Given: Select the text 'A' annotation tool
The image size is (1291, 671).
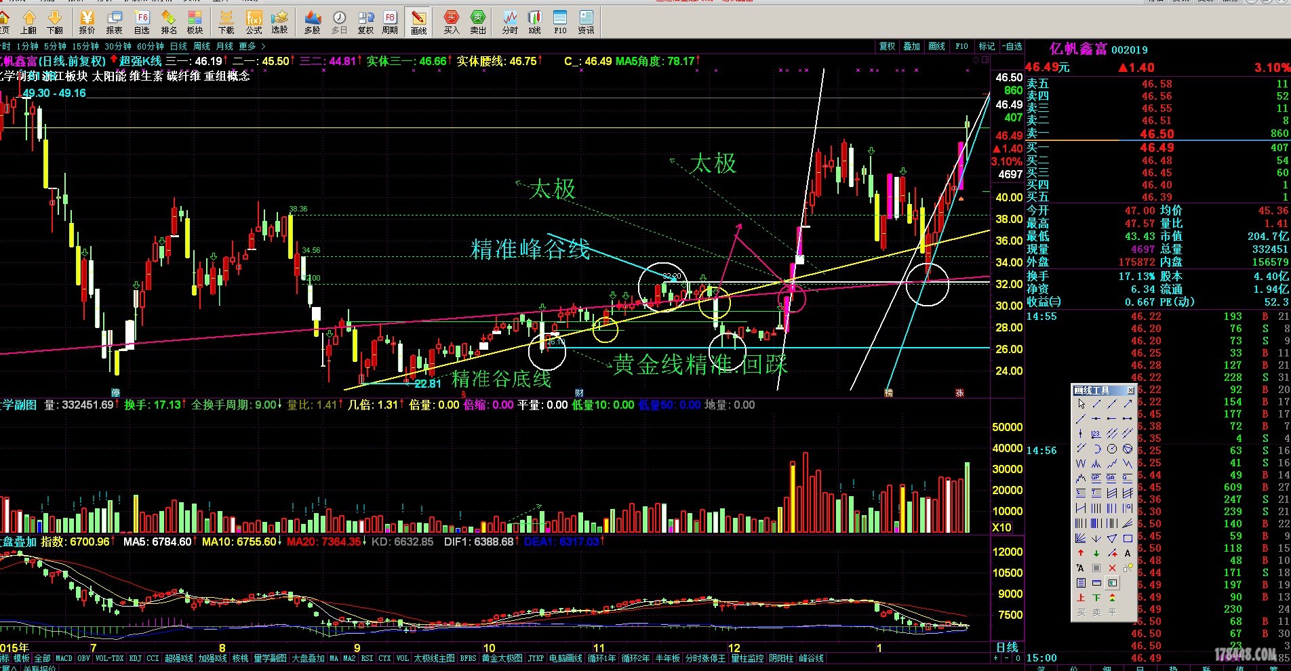Looking at the screenshot, I should click(1128, 553).
